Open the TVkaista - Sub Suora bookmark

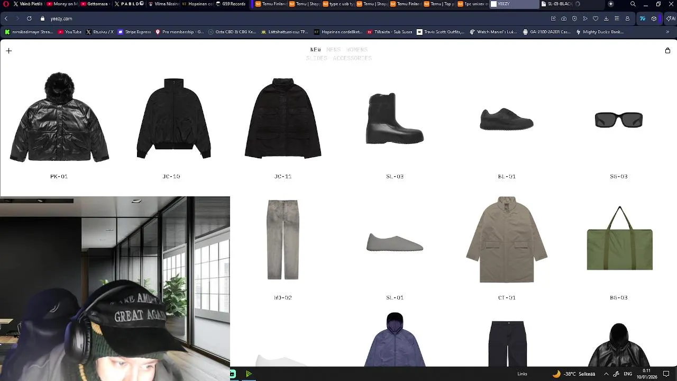(x=390, y=32)
